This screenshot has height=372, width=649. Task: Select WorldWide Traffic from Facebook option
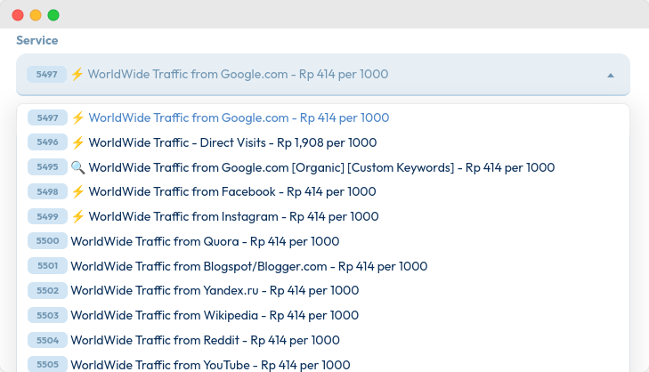point(323,191)
